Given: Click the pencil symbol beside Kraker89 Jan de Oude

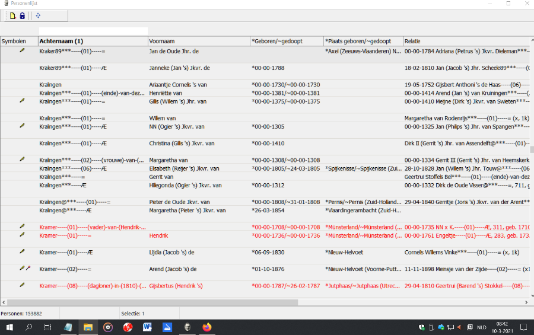Looking at the screenshot, I should [x=23, y=51].
